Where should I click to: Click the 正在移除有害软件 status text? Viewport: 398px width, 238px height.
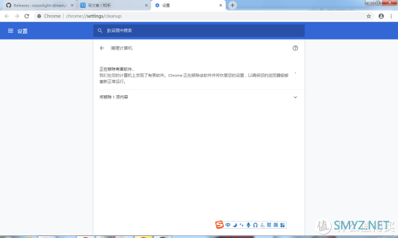(117, 69)
